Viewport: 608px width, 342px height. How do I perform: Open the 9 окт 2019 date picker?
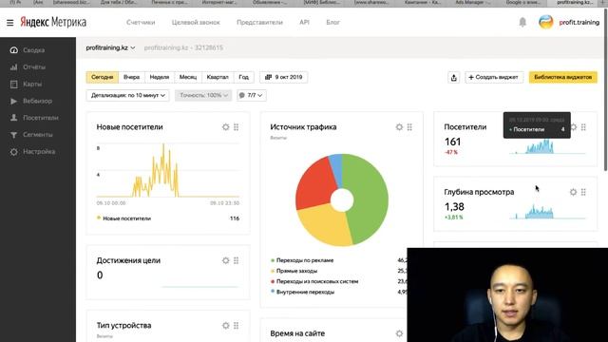tap(283, 77)
